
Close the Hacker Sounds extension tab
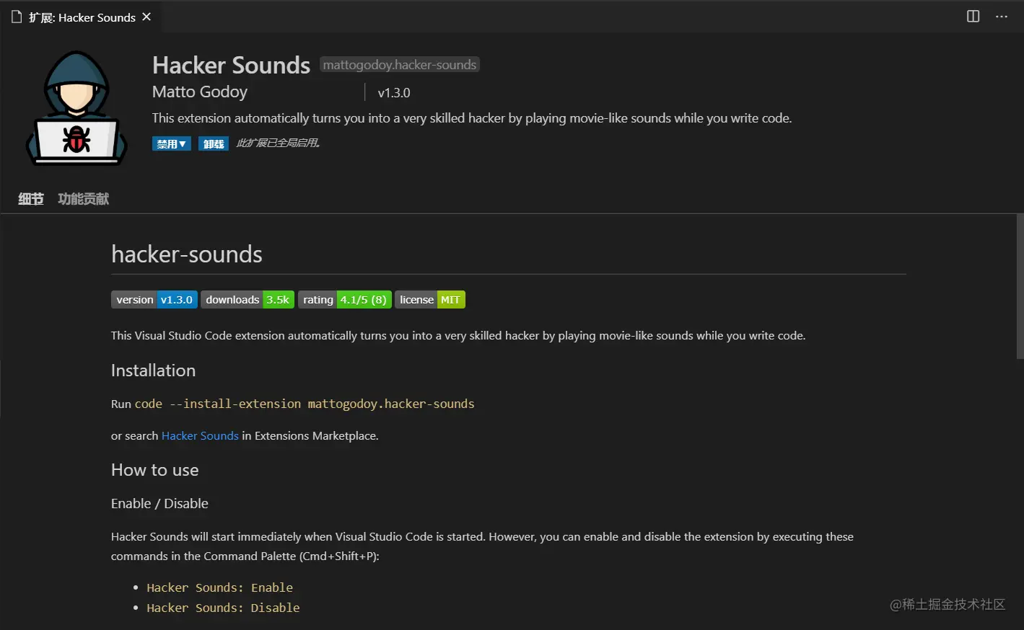146,17
